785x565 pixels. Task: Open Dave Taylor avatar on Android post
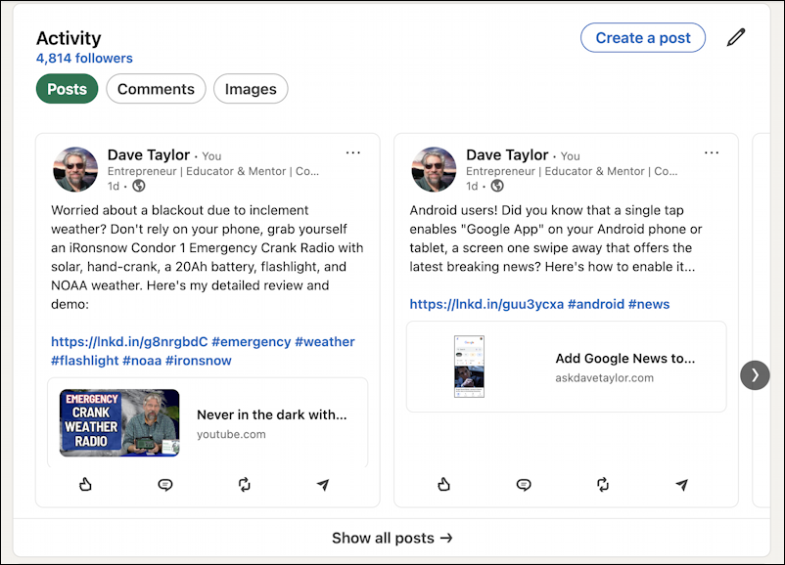click(434, 169)
